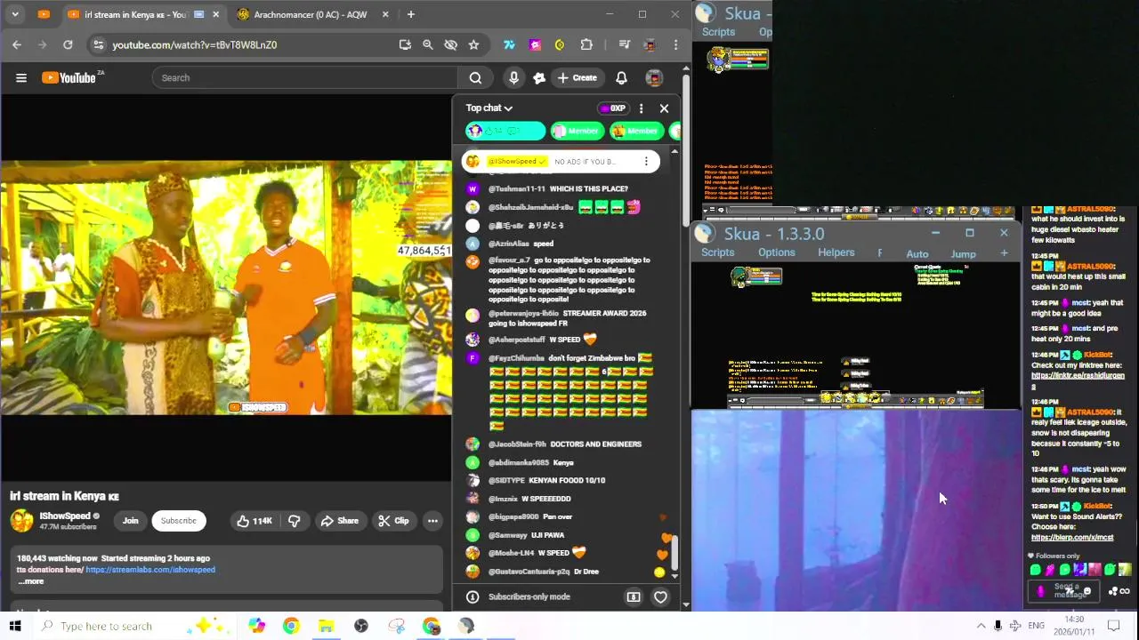Open the Windows Start menu
The image size is (1139, 640).
(15, 626)
